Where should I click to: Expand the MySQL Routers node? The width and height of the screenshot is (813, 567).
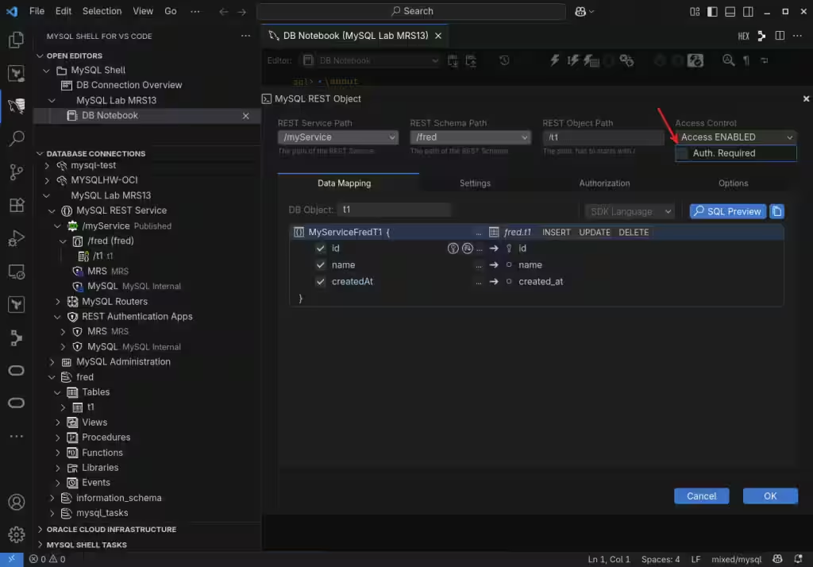point(58,302)
